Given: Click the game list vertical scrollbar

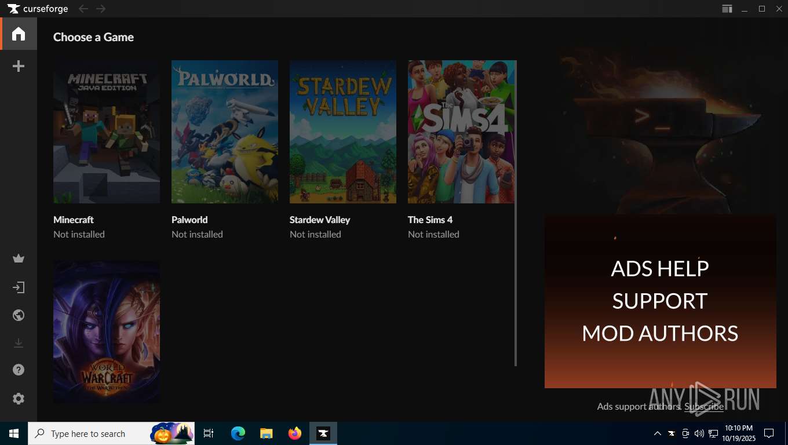Looking at the screenshot, I should click(516, 213).
